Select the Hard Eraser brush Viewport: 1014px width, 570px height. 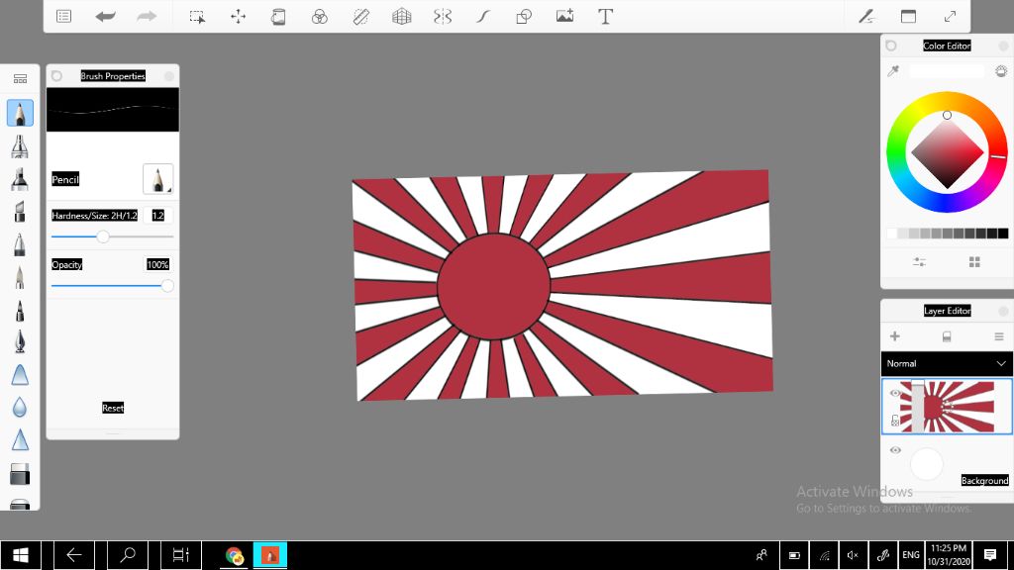[x=20, y=474]
